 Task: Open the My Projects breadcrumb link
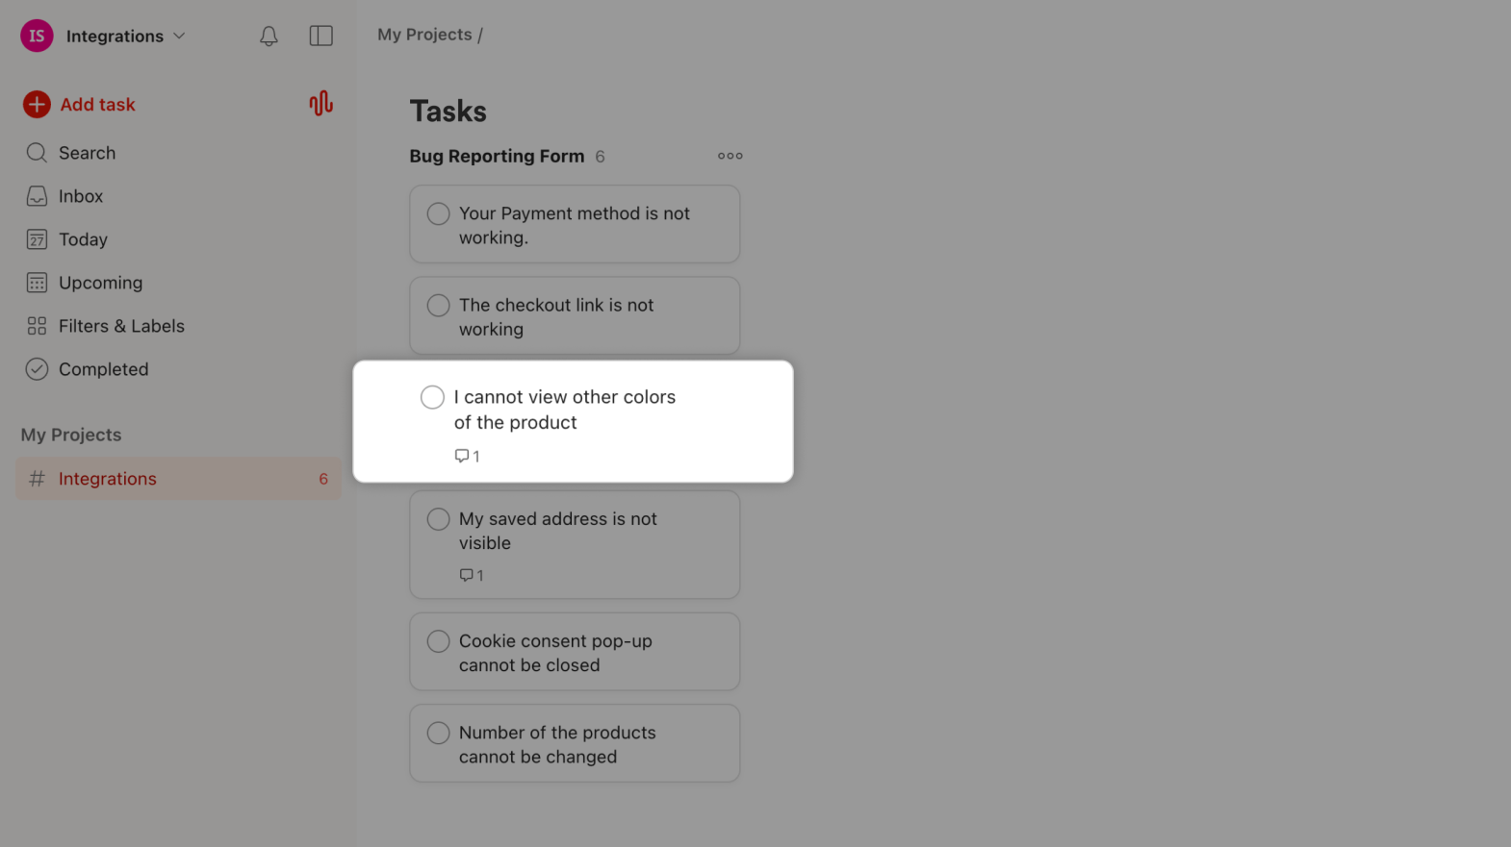coord(424,34)
